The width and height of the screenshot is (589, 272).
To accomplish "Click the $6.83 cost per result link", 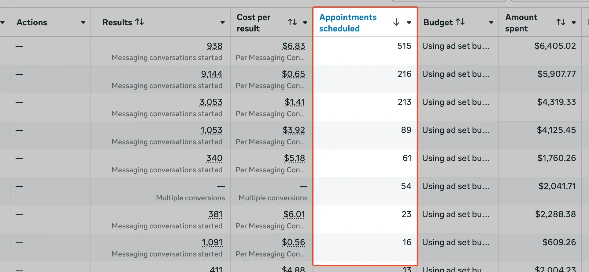I will 294,46.
